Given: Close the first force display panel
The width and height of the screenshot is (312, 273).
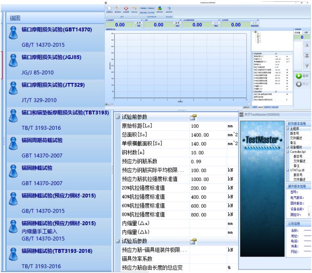Looking at the screenshot, I should pos(142,20).
